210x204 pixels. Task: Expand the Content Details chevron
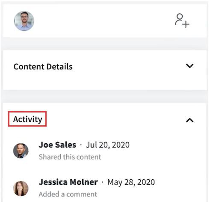(189, 66)
